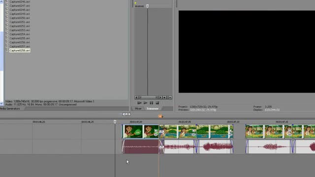This screenshot has height=177, width=315.
Task: Click the timeline playhead cursor handle
Action: coord(115,121)
